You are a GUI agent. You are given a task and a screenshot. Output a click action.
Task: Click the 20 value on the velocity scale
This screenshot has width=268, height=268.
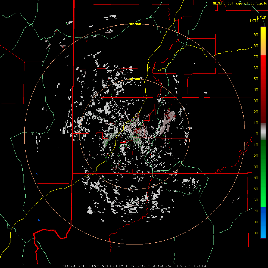(x=256, y=112)
